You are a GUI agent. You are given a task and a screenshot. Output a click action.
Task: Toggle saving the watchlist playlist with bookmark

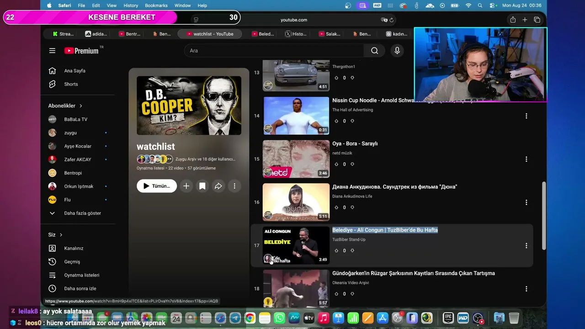[x=202, y=186]
